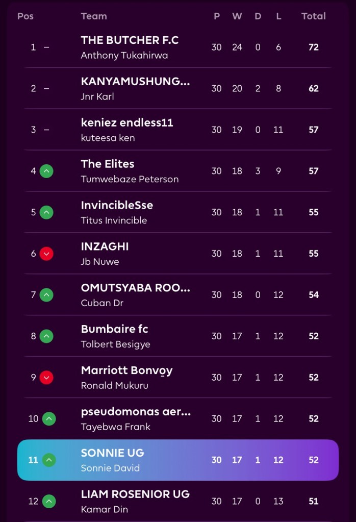The height and width of the screenshot is (522, 356).
Task: Open KANYAMUSHUNG... team by Jnr Karl
Action: (x=135, y=82)
